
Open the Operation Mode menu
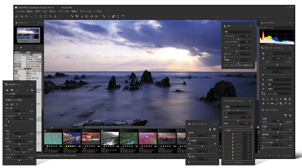click(41, 12)
